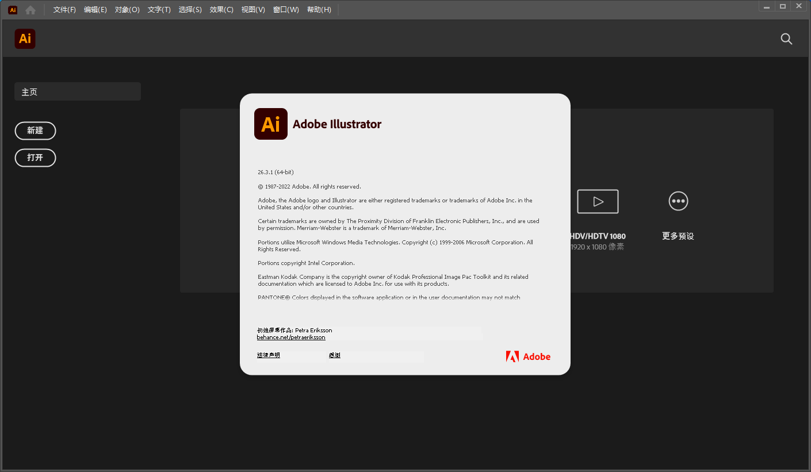Screen dimensions: 811x472
Task: Click the Adobe logo in the About dialog
Action: tap(527, 356)
